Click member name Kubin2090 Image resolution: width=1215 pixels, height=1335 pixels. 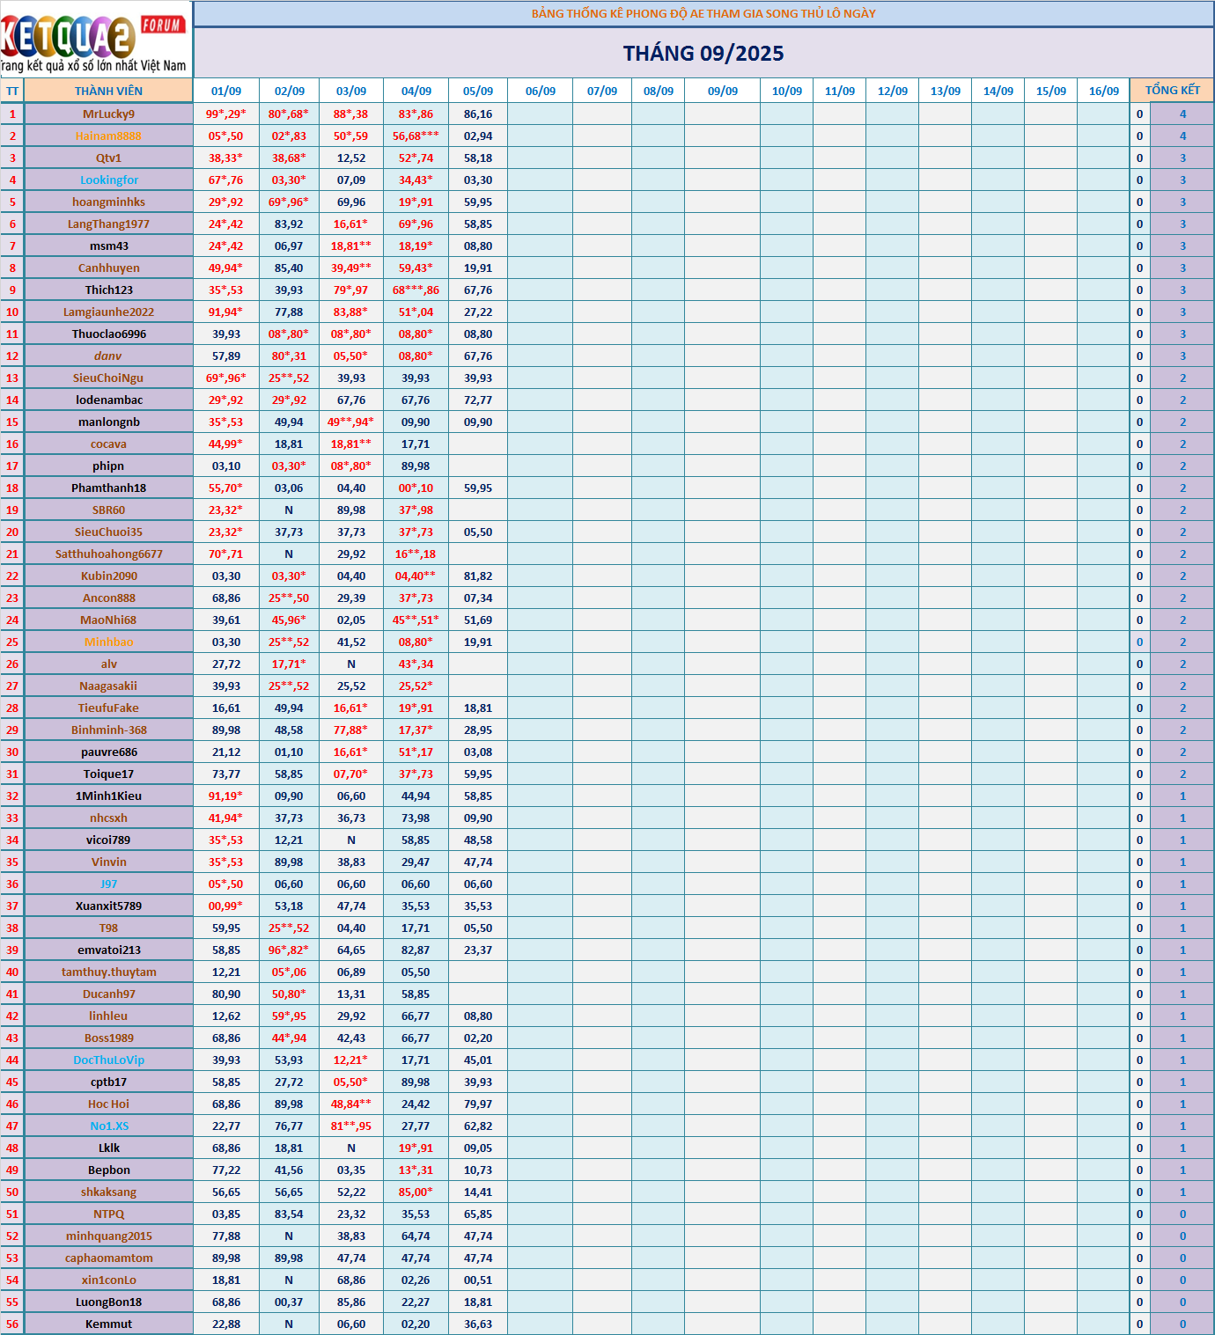pos(108,576)
